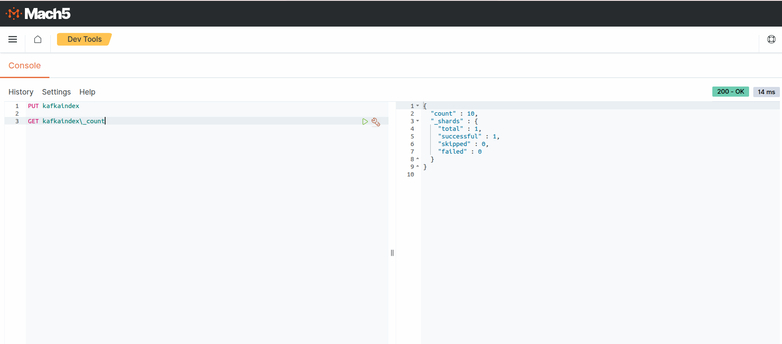Click the fold arrow on output line 9

pyautogui.click(x=418, y=167)
